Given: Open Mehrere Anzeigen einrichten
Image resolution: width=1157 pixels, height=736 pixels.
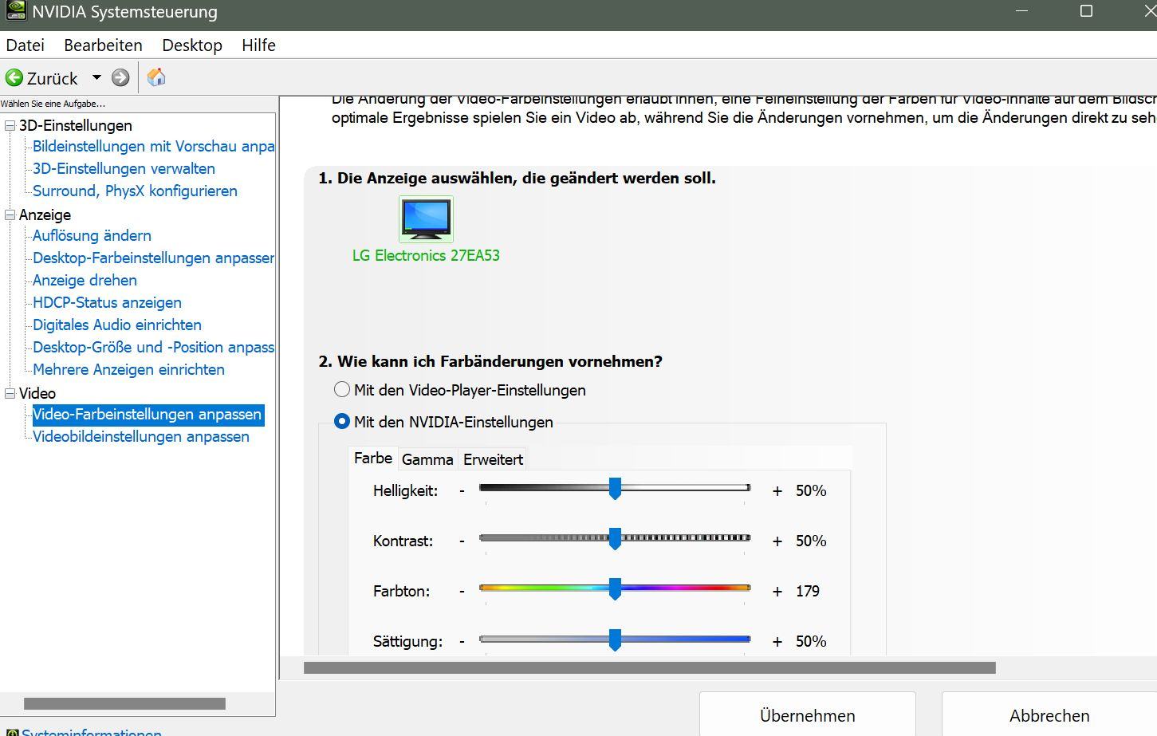Looking at the screenshot, I should pos(128,370).
